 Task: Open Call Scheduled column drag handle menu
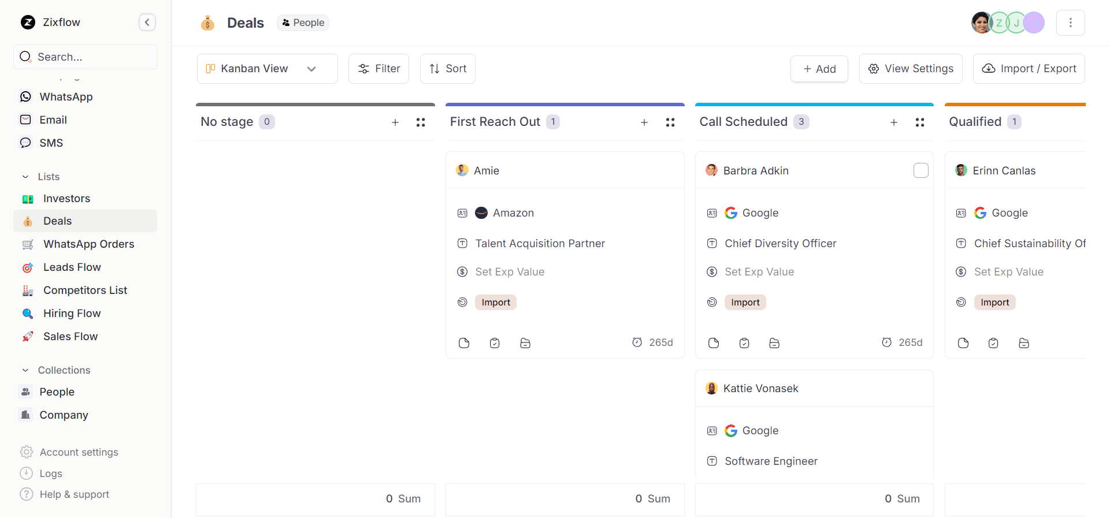pyautogui.click(x=920, y=122)
